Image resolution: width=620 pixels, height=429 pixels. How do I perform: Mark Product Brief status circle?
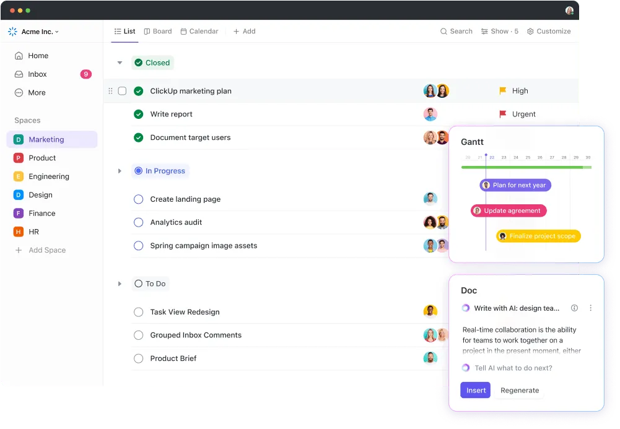click(x=138, y=358)
